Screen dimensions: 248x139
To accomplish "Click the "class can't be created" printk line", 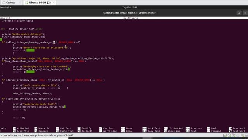I will 42,66.
